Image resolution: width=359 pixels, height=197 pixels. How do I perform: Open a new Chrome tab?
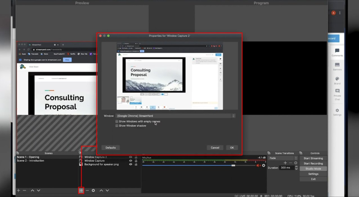click(63, 45)
